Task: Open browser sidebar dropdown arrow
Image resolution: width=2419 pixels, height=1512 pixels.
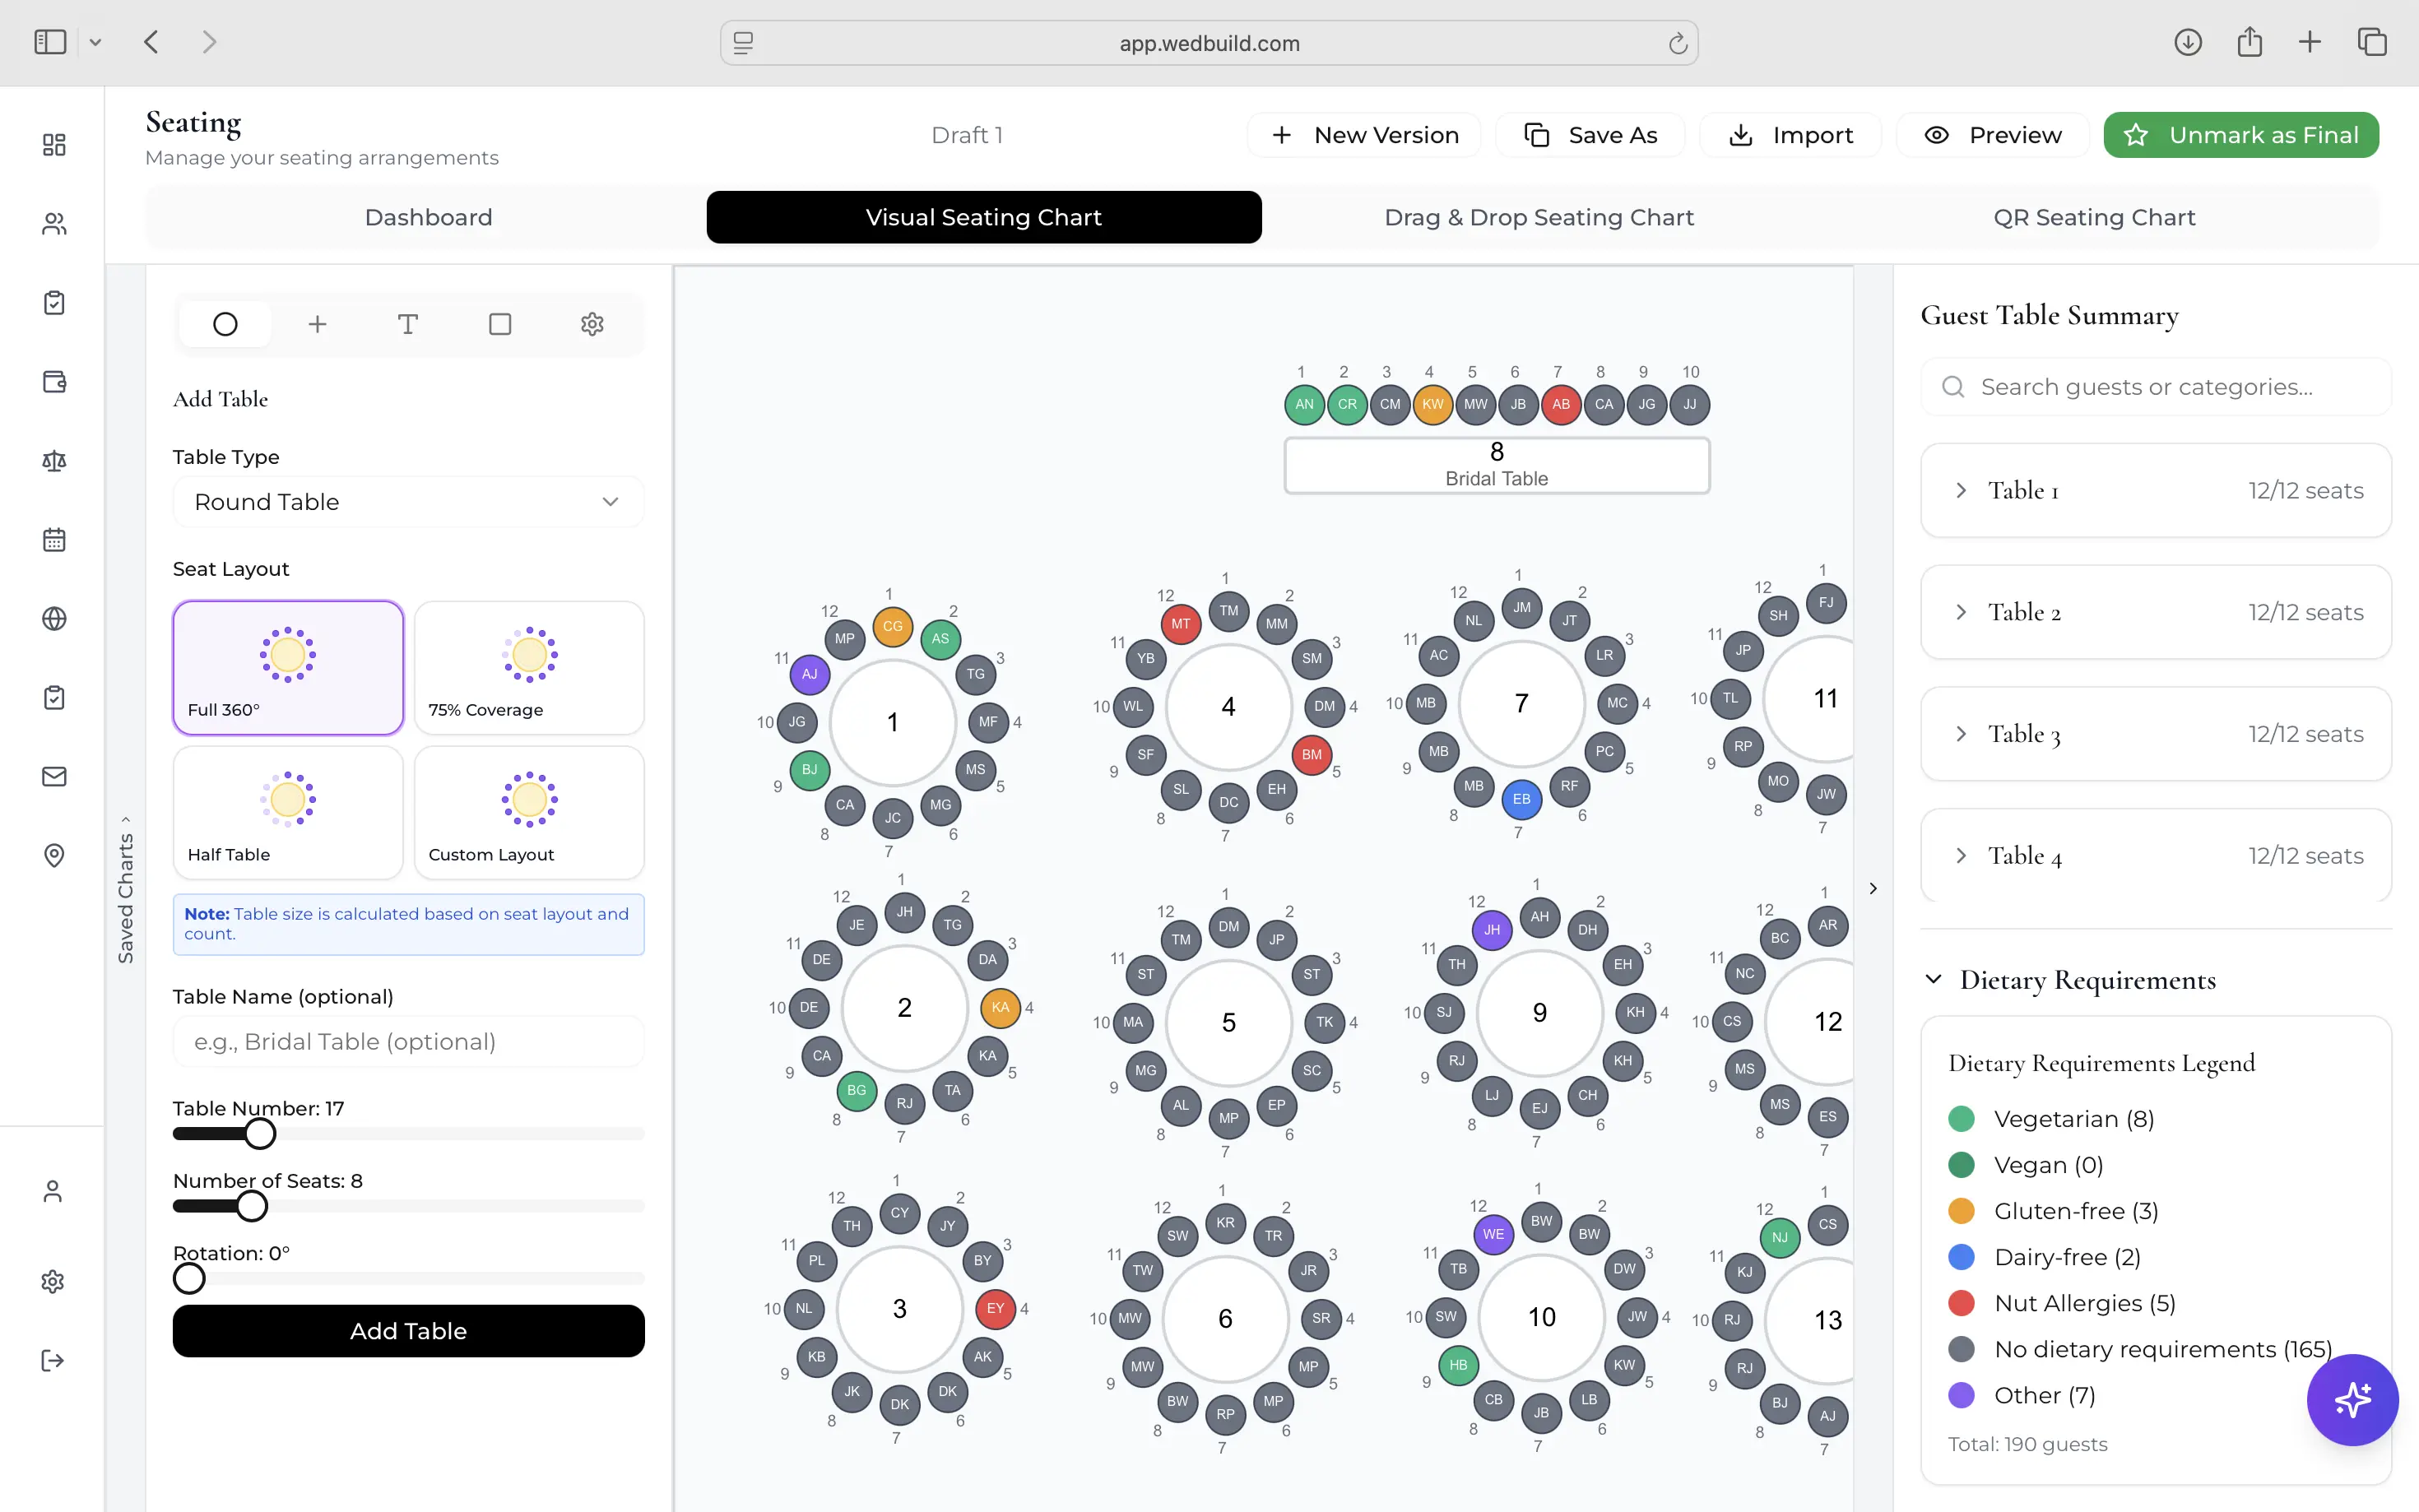Action: tap(95, 42)
